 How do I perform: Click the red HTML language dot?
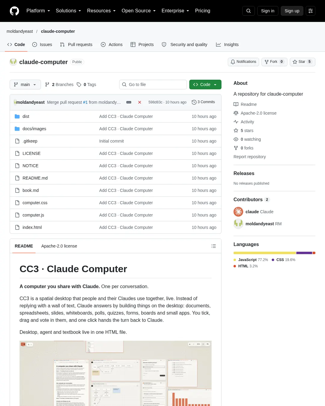235,266
